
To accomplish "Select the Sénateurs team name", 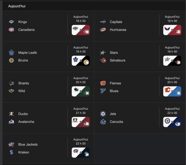I will click(x=117, y=60).
